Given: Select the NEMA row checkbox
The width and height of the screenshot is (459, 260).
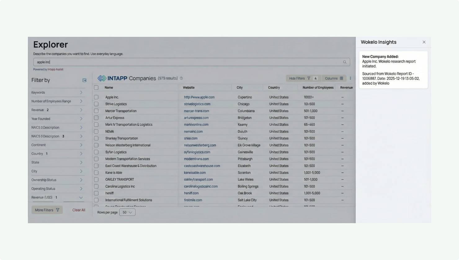Looking at the screenshot, I should coord(96,132).
